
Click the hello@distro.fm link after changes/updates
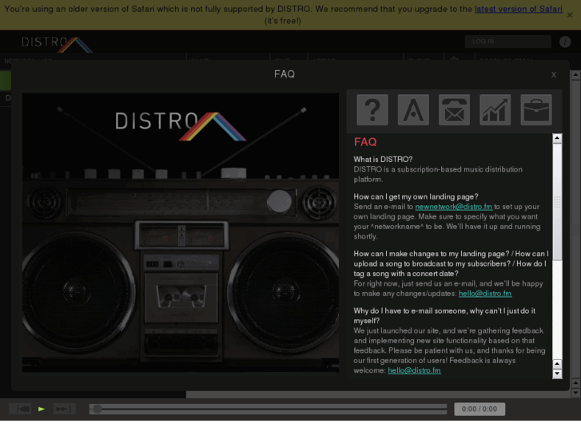(x=485, y=294)
